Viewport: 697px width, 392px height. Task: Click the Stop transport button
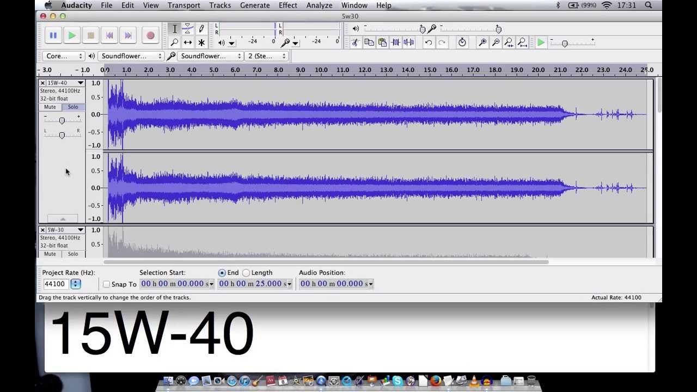tap(90, 35)
